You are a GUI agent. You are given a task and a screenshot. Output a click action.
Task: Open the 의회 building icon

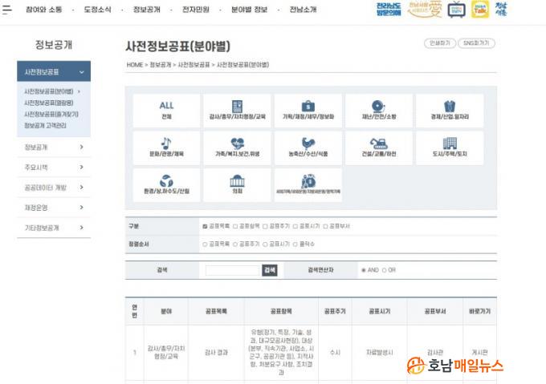[x=237, y=184]
